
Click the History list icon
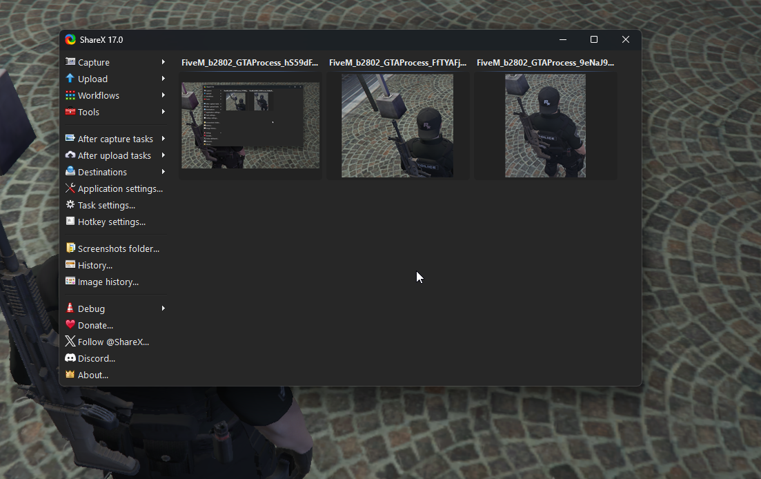(70, 264)
